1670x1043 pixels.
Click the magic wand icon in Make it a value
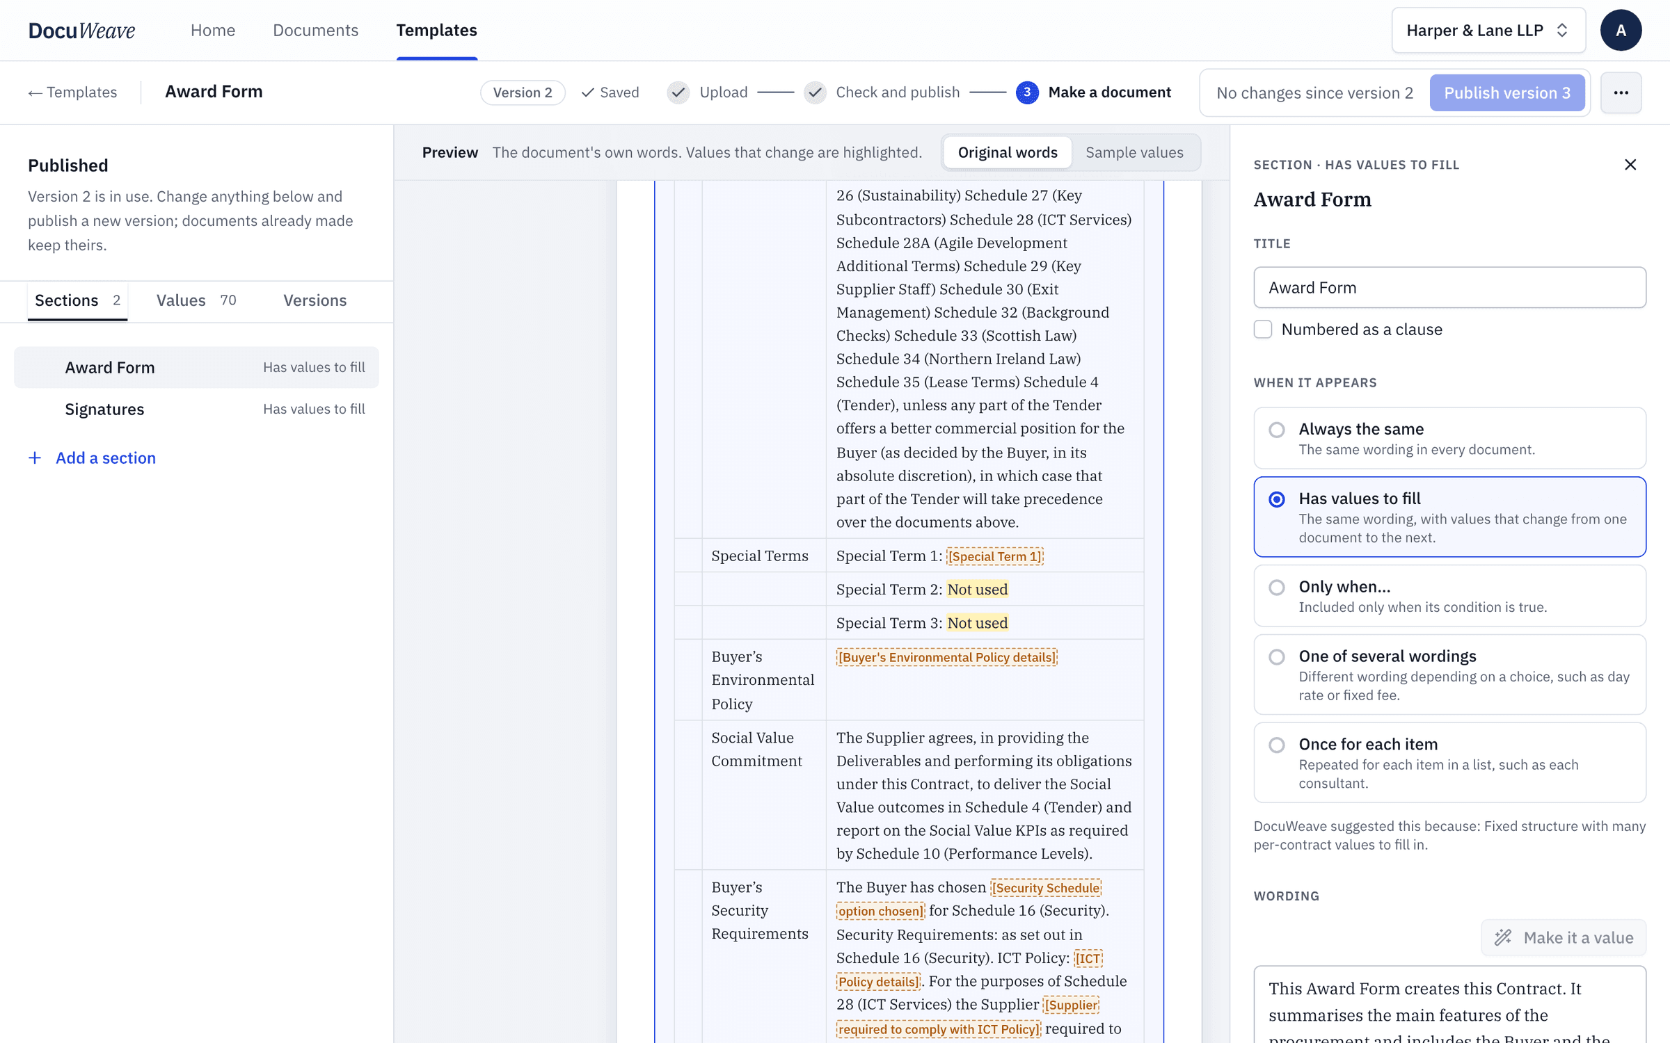pyautogui.click(x=1503, y=937)
